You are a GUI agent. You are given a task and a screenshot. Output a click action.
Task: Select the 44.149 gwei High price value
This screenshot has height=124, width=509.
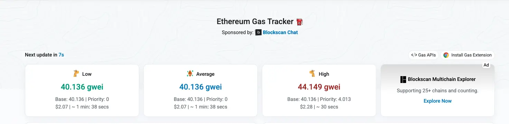point(319,87)
